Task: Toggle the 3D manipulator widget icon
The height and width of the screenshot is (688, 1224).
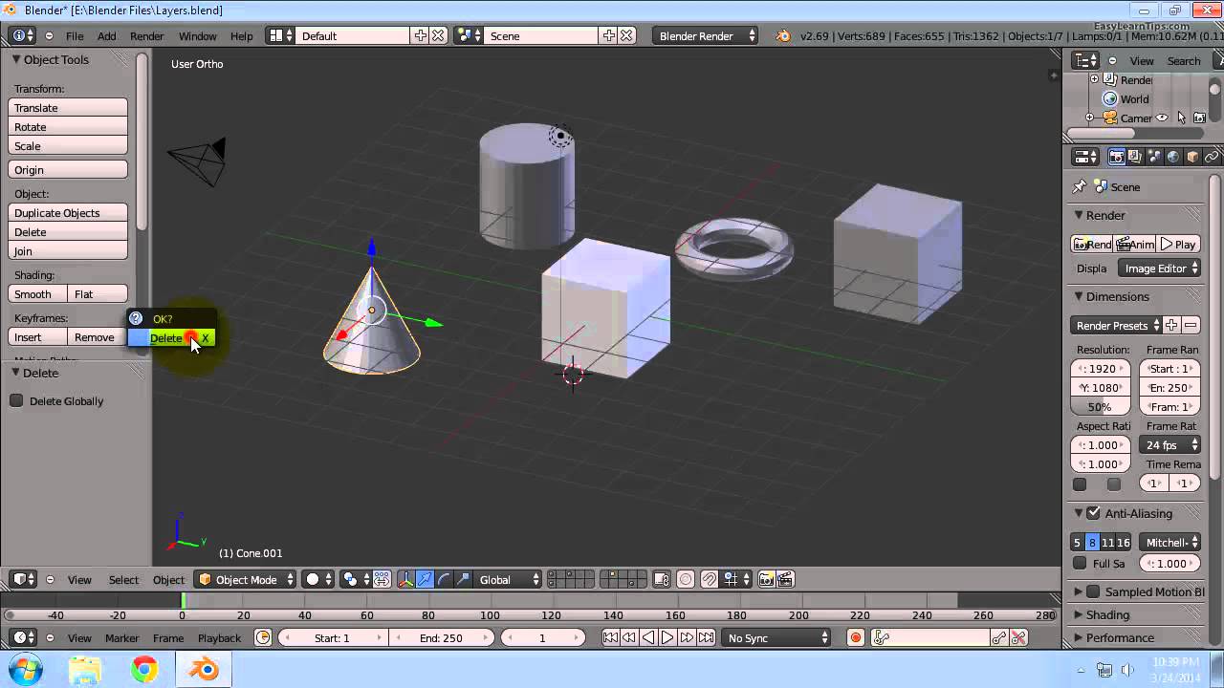Action: pos(405,579)
